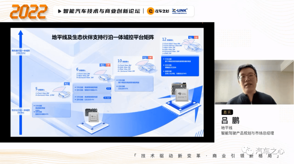This screenshot has height=164, width=294.
Task: Click the car illustration in the 5-camera card
Action: 62,93
